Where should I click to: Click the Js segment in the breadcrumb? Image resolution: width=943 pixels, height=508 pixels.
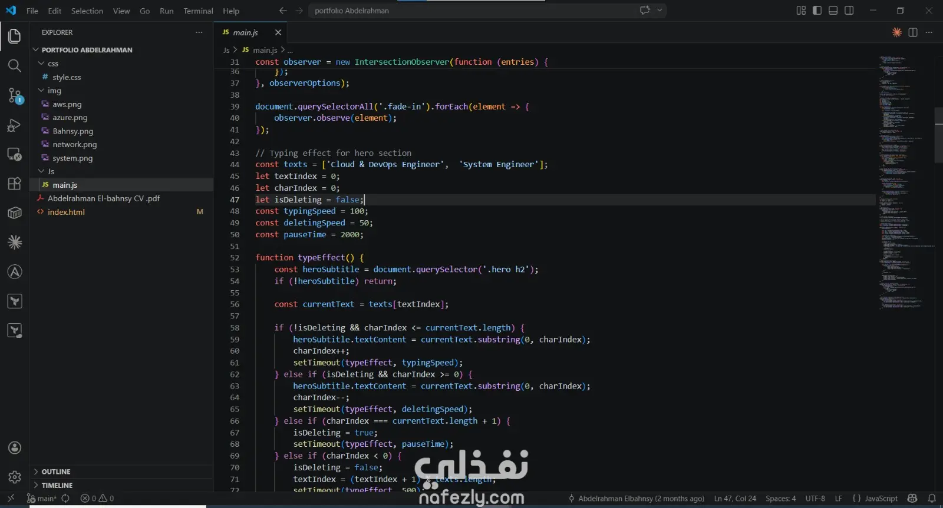[226, 51]
